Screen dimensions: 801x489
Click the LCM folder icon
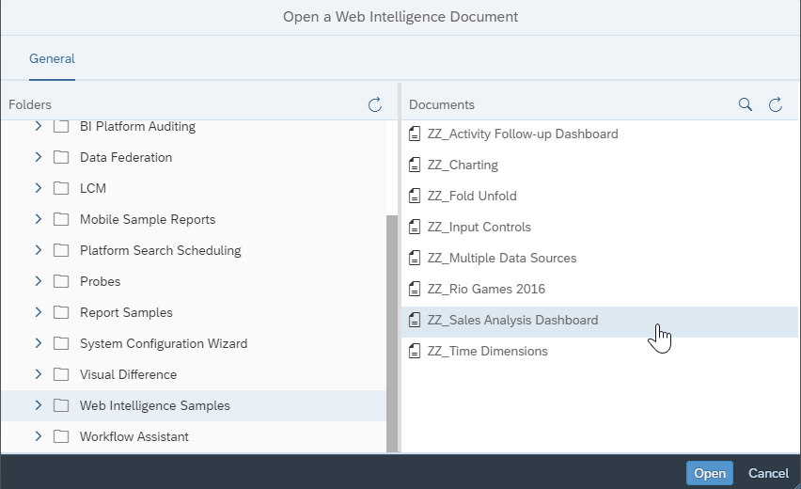61,189
